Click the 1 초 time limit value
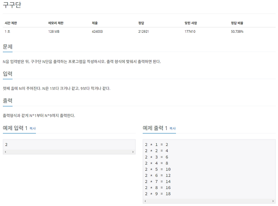 coord(7,32)
